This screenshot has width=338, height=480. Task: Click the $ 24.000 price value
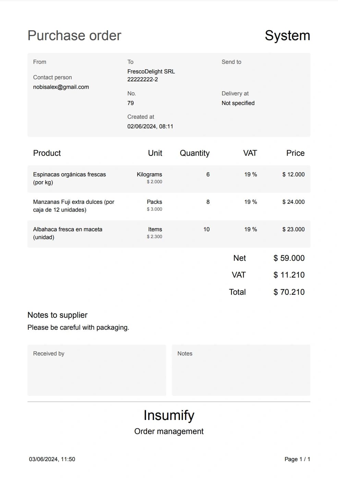[x=293, y=202]
